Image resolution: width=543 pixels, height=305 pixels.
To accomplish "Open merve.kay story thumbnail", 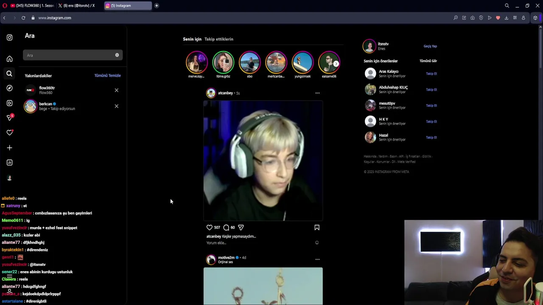I will click(196, 62).
